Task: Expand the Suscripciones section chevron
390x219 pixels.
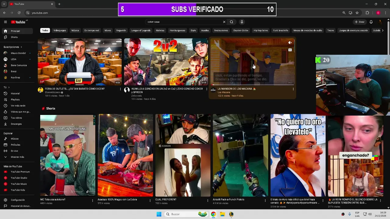Action: click(21, 47)
